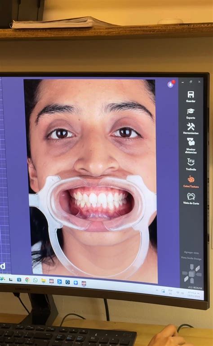213x346 pixels.
Task: Click the notification bell with red badge
Action: [x=171, y=84]
